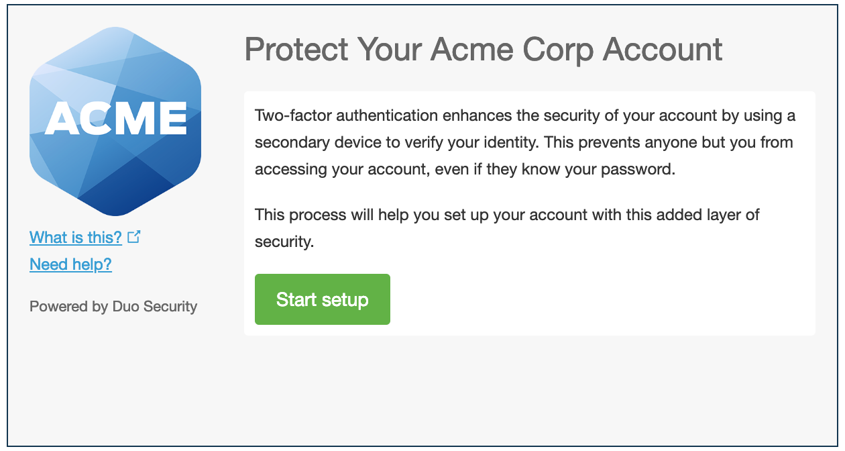This screenshot has height=451, width=845.
Task: Click the external-window icon next to What is this?
Action: pyautogui.click(x=135, y=236)
